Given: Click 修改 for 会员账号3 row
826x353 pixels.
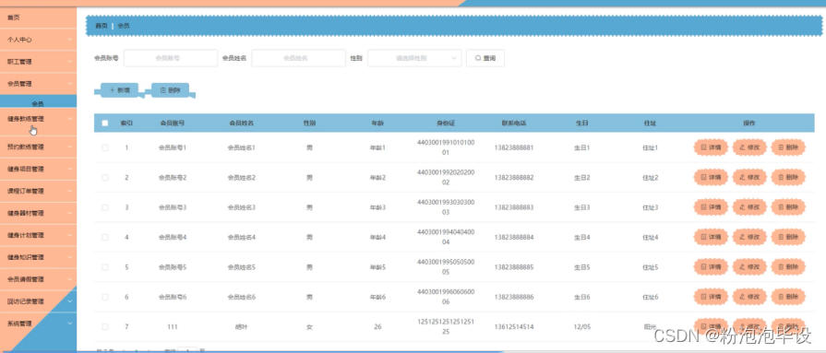Looking at the screenshot, I should click(749, 207).
